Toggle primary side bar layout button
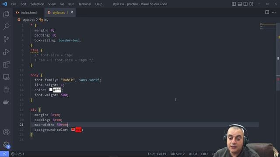The height and width of the screenshot is (157, 280). coord(234,4)
